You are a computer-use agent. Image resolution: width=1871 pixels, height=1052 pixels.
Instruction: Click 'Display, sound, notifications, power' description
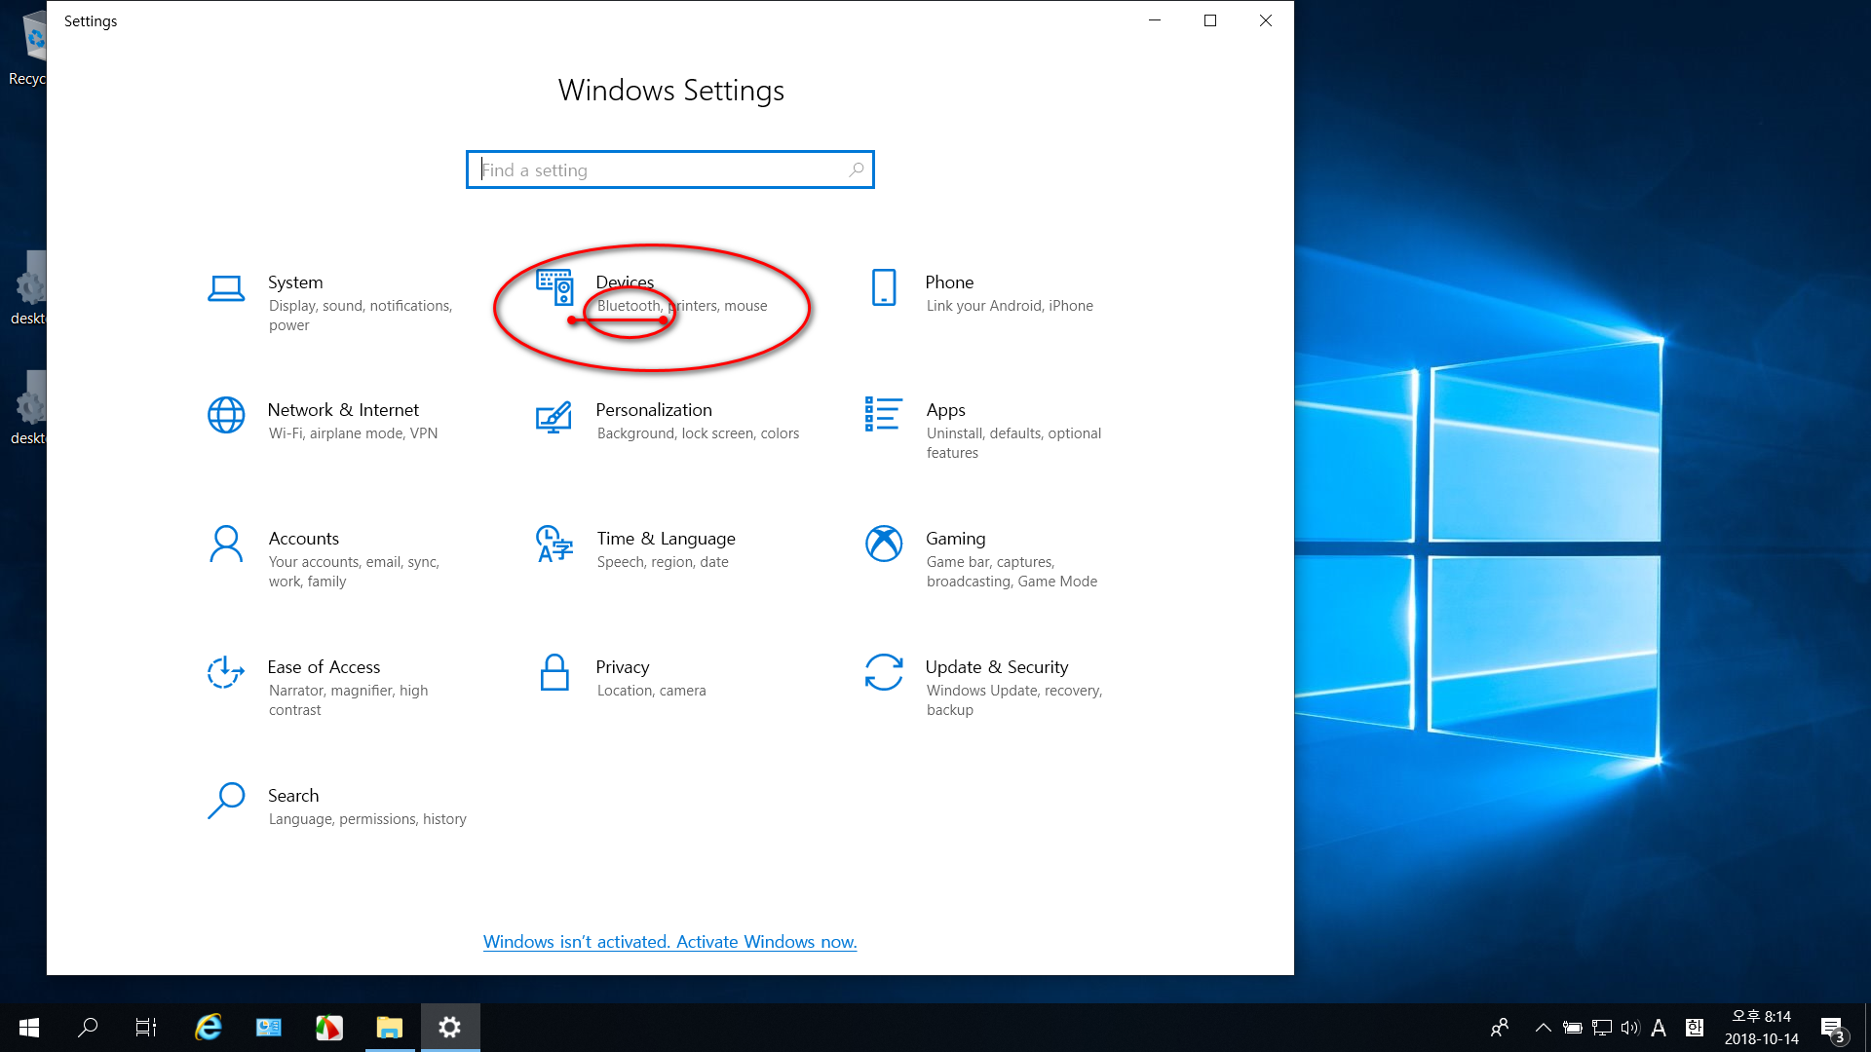point(361,316)
